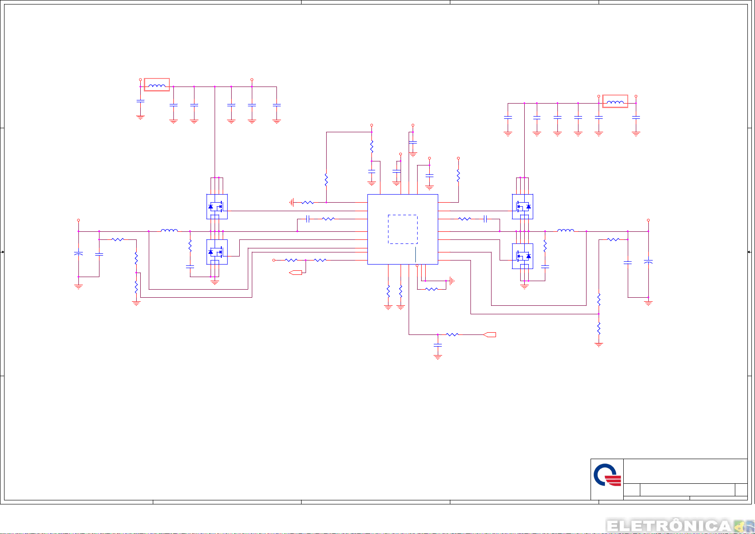Select the right snubber resistor beside right MOSFETs

pyautogui.click(x=545, y=246)
